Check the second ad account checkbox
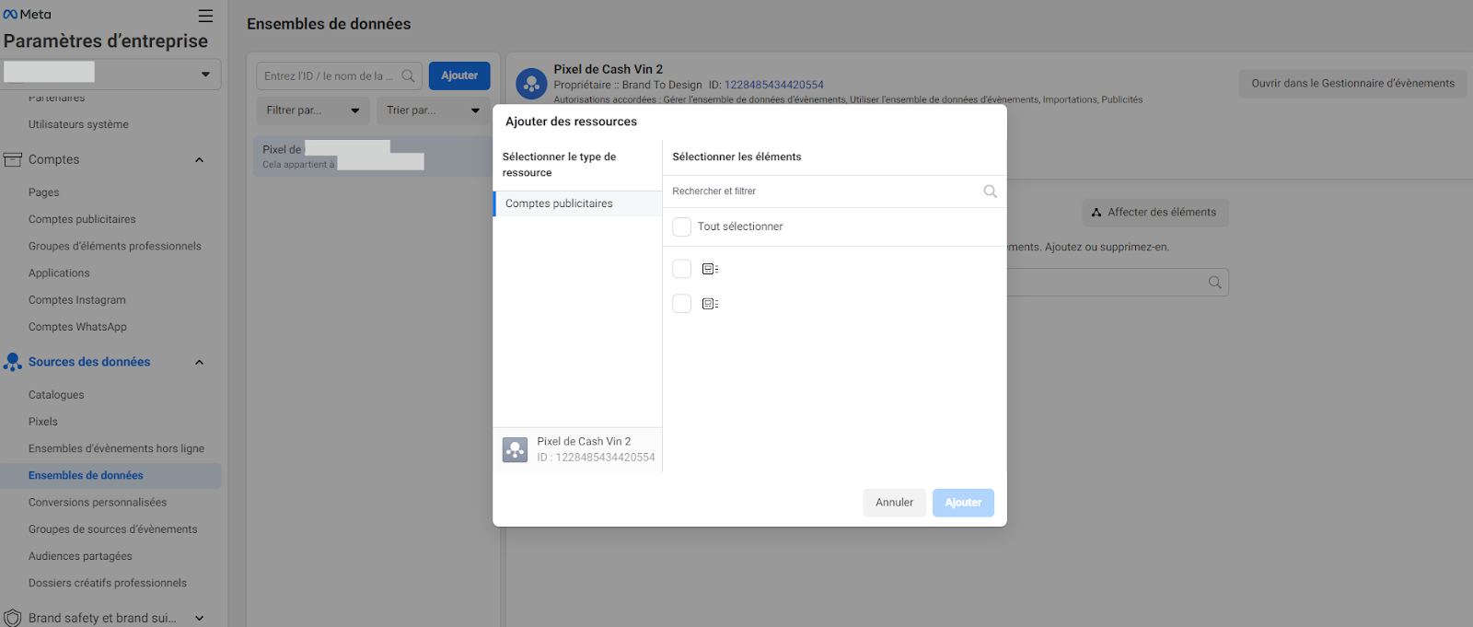 pyautogui.click(x=682, y=304)
